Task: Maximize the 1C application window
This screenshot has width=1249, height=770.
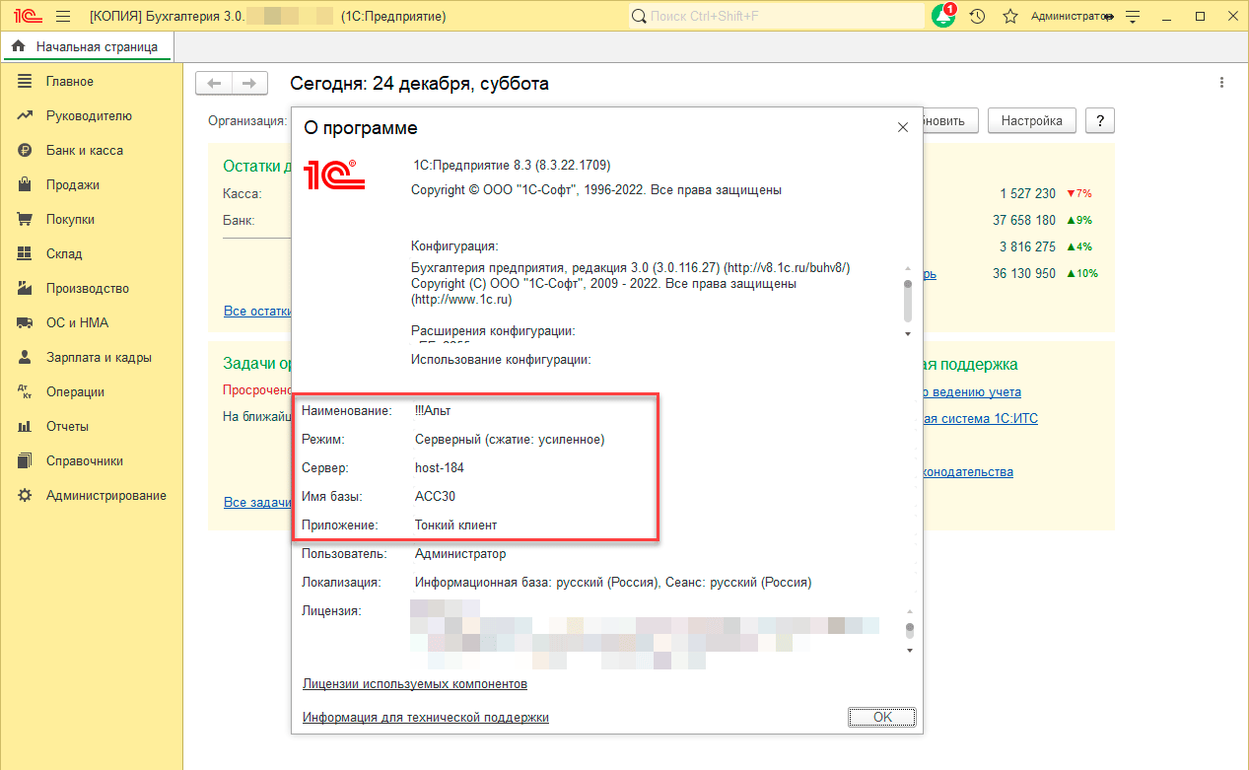Action: tap(1200, 17)
